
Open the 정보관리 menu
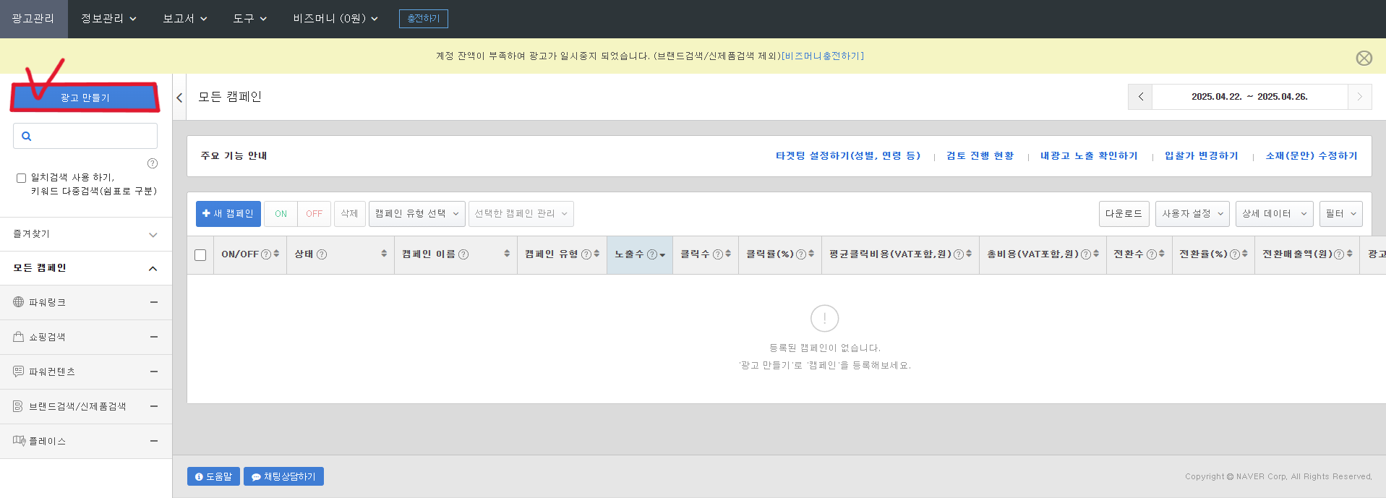pyautogui.click(x=108, y=19)
